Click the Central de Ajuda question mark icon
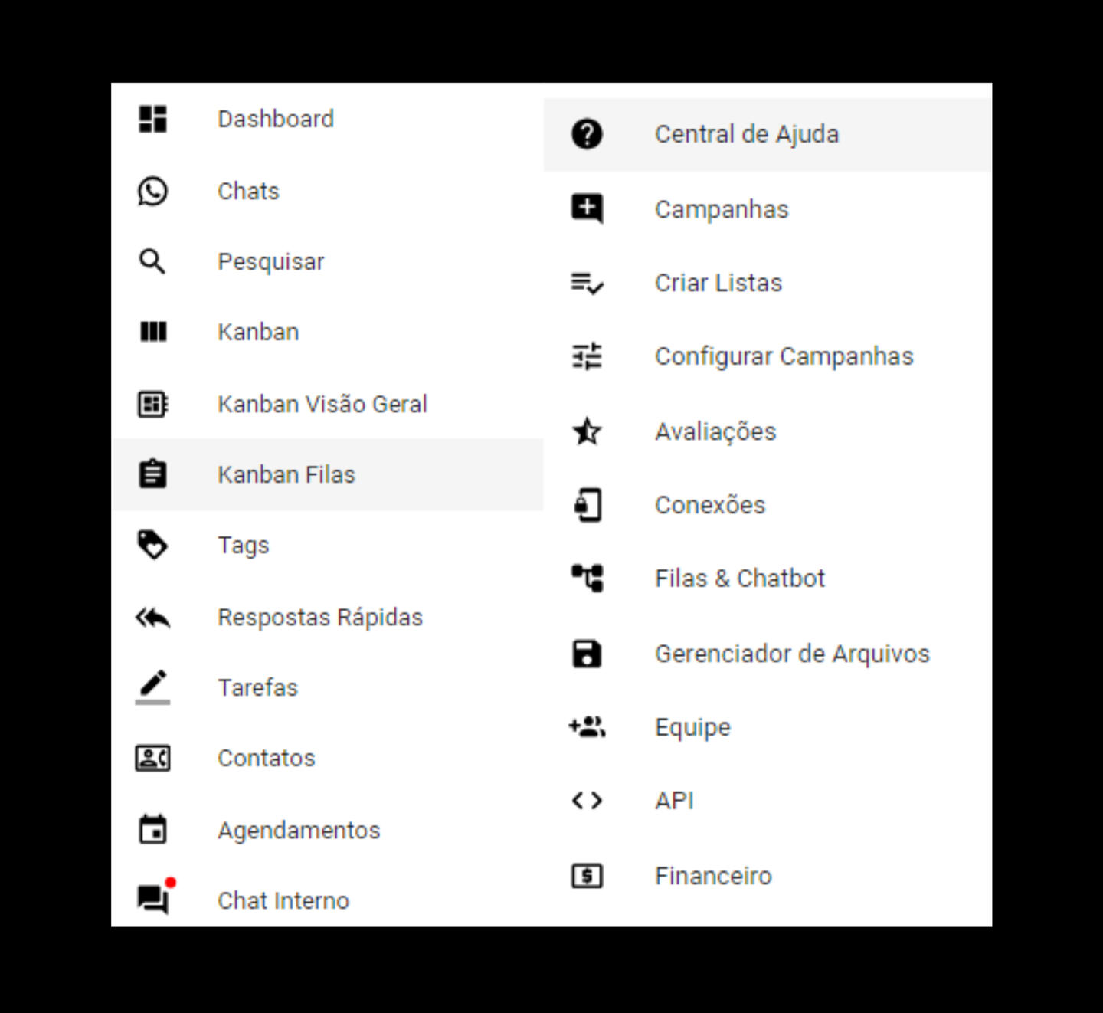 587,134
